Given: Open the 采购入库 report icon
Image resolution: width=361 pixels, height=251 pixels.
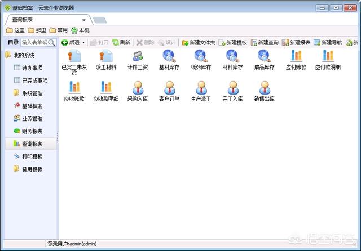Looking at the screenshot, I should [138, 91].
